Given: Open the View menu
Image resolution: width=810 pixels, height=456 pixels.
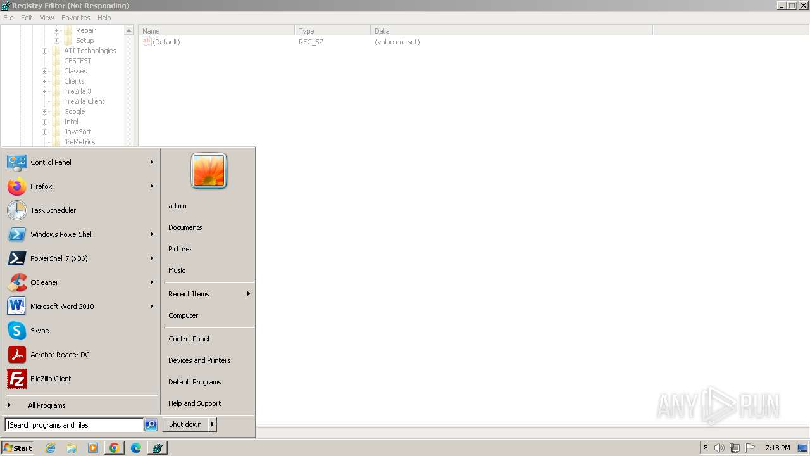Looking at the screenshot, I should tap(47, 18).
